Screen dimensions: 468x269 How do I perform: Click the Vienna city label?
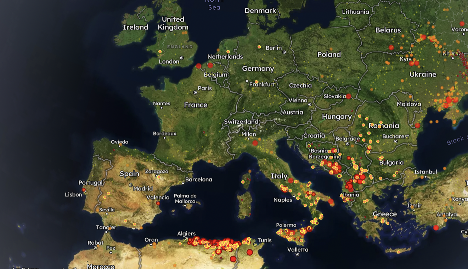[298, 100]
